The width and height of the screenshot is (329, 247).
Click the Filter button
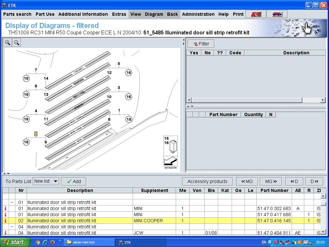201,44
